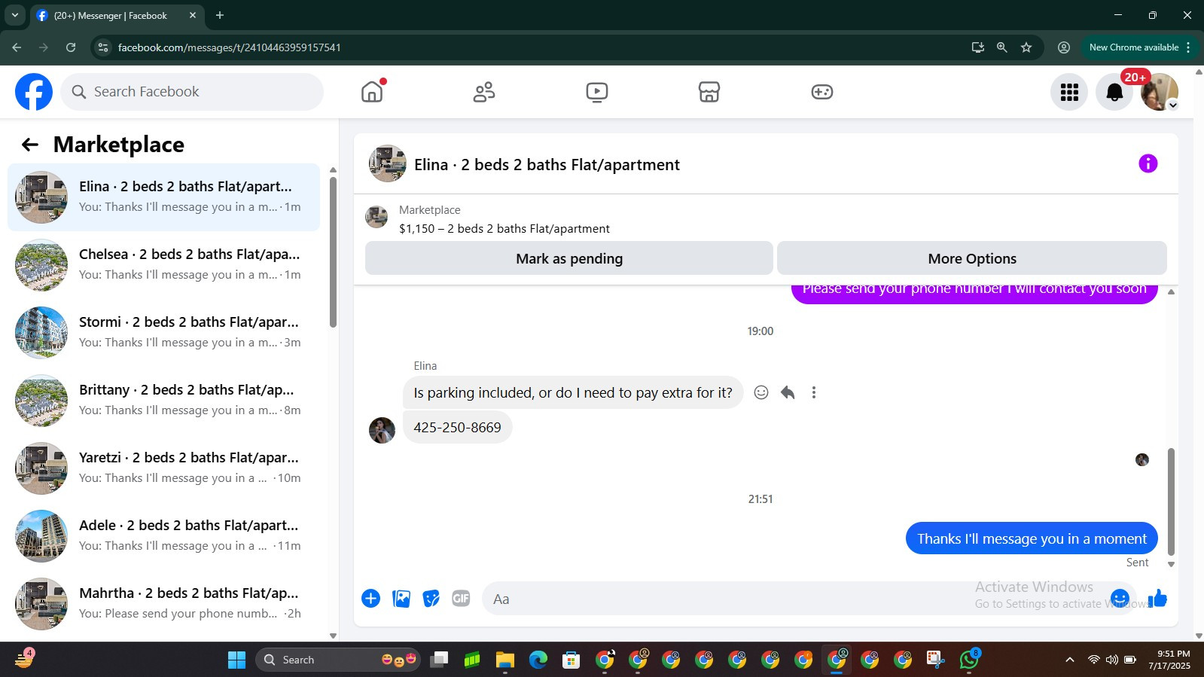The width and height of the screenshot is (1204, 677).
Task: Click the conversation list scrollbar
Action: pyautogui.click(x=333, y=252)
